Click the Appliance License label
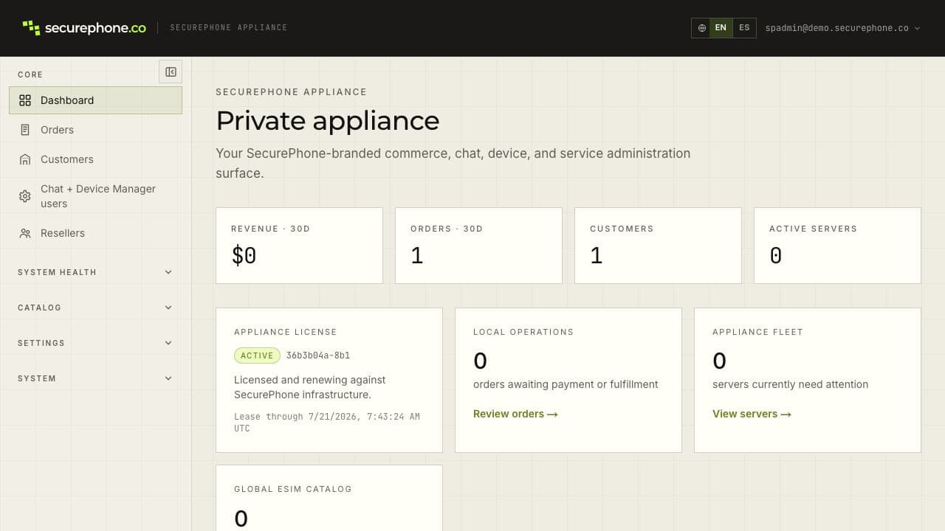The image size is (945, 531). 285,332
